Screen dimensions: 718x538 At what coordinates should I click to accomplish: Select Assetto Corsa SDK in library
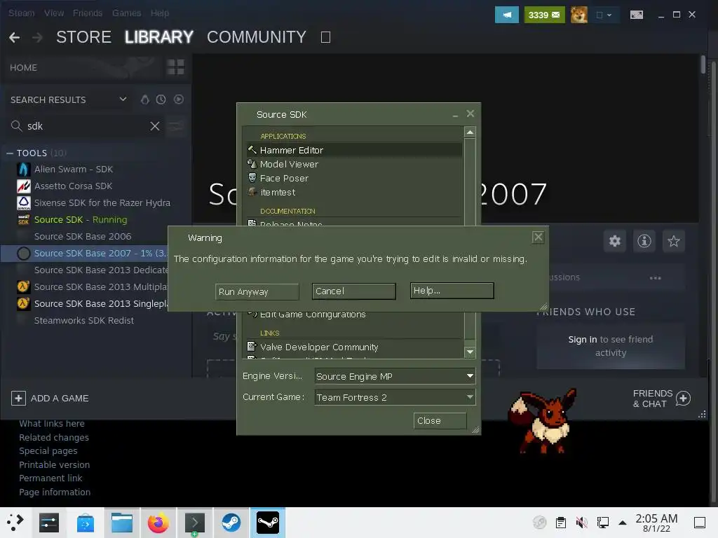[x=73, y=186]
